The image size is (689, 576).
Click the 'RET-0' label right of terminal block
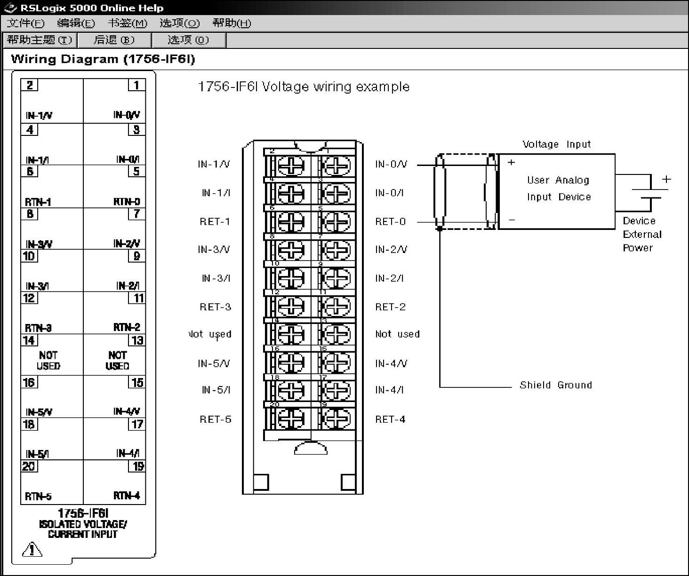point(390,221)
